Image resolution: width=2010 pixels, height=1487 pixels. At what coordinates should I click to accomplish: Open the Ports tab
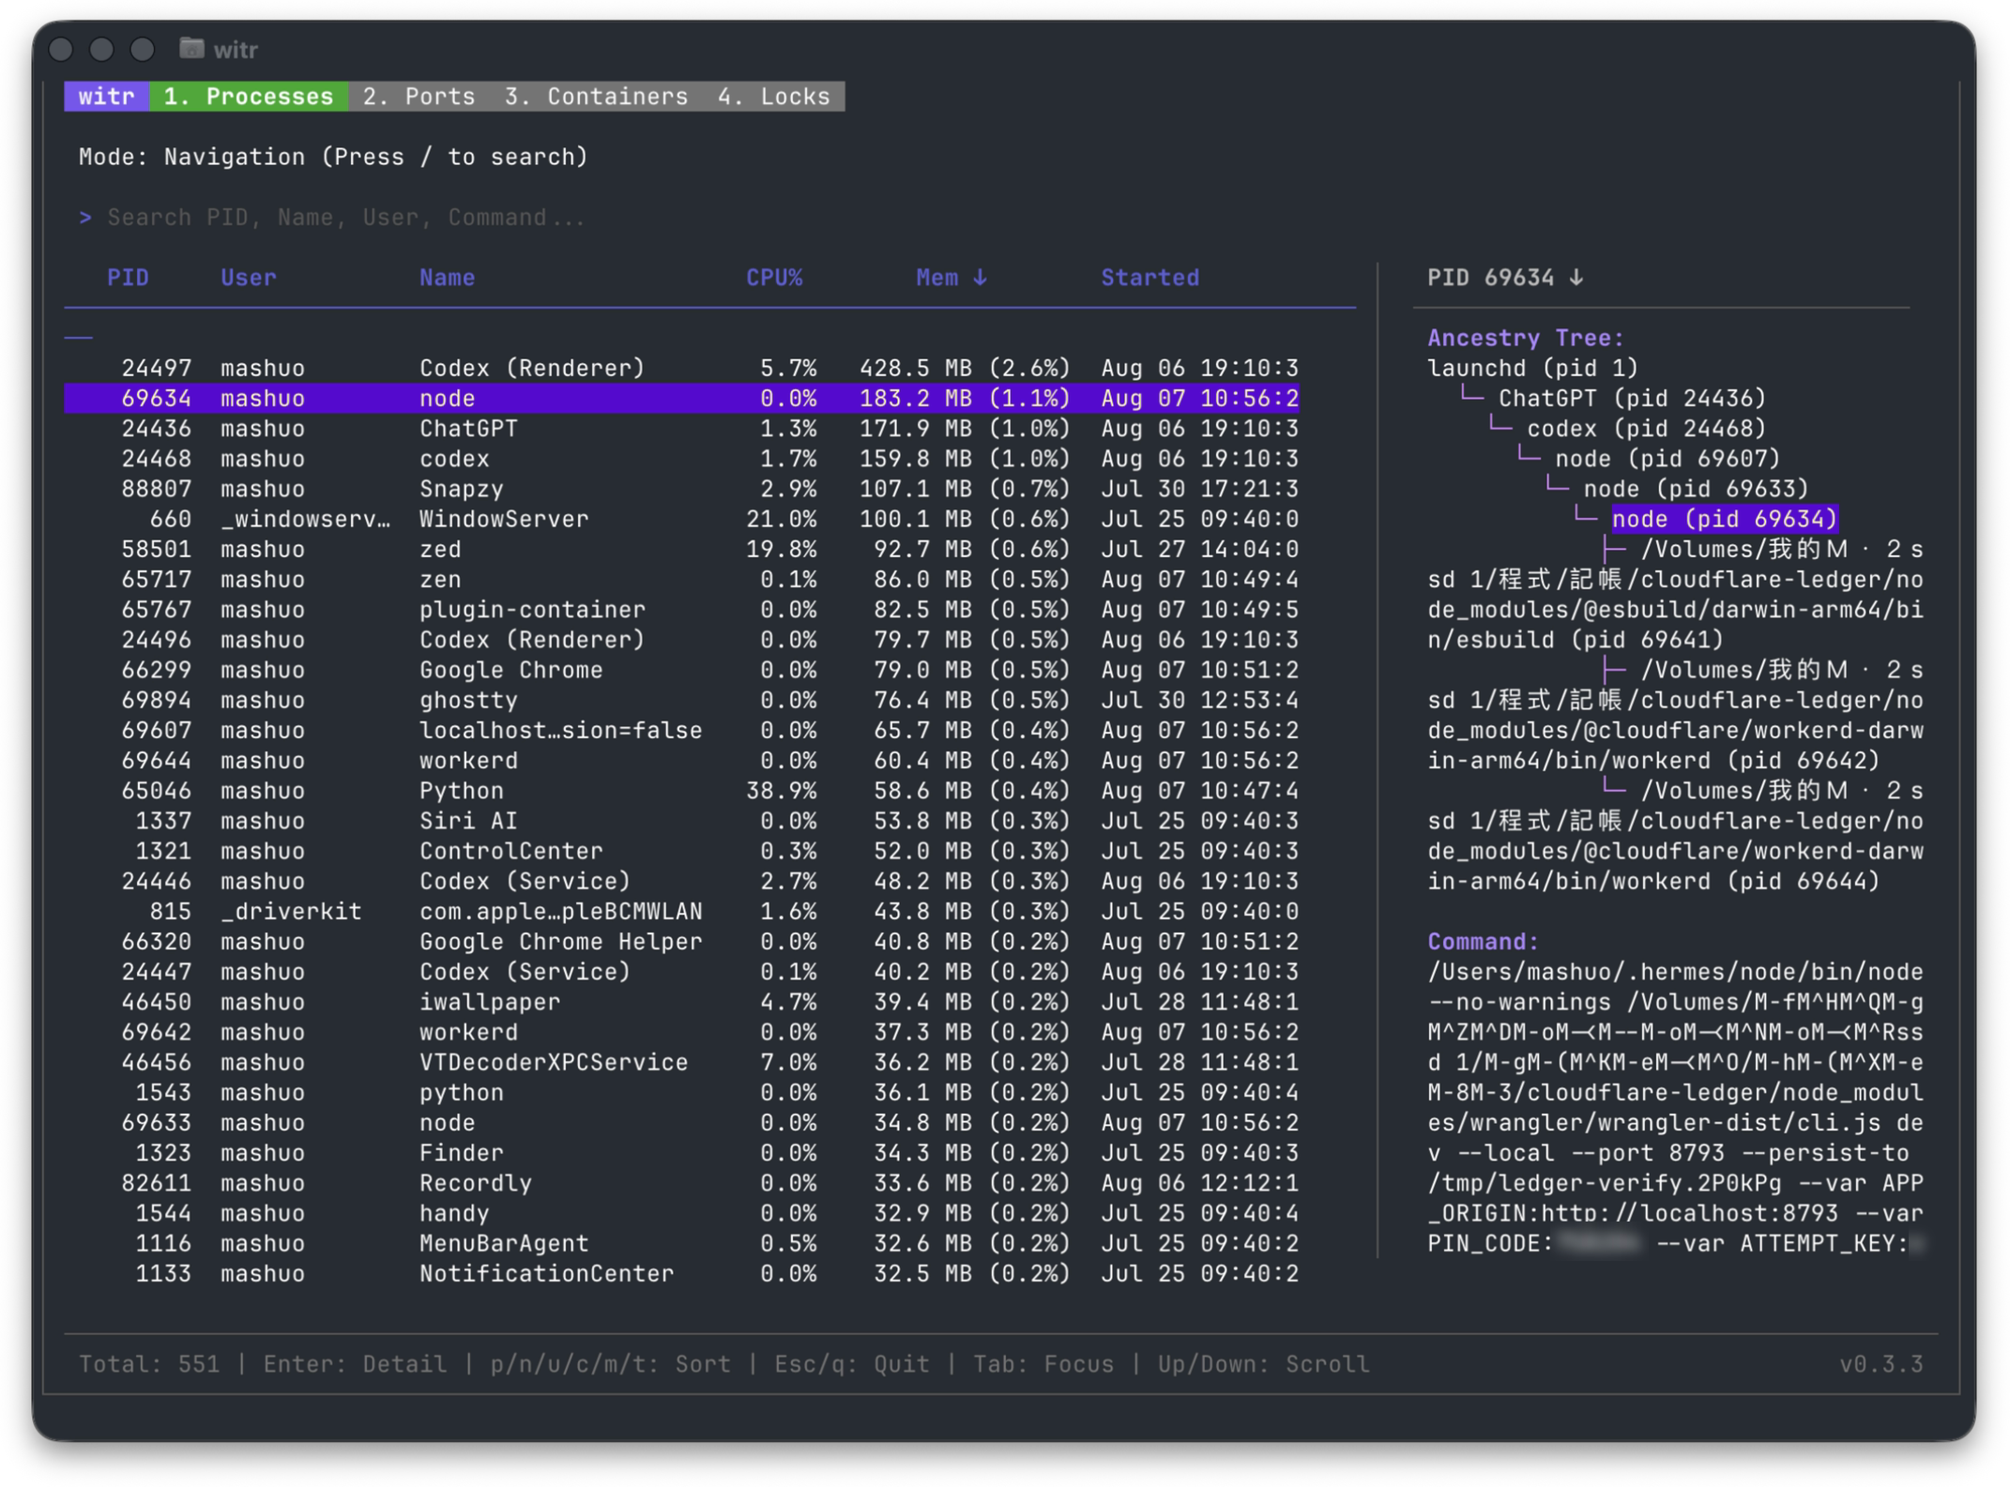pyautogui.click(x=419, y=97)
